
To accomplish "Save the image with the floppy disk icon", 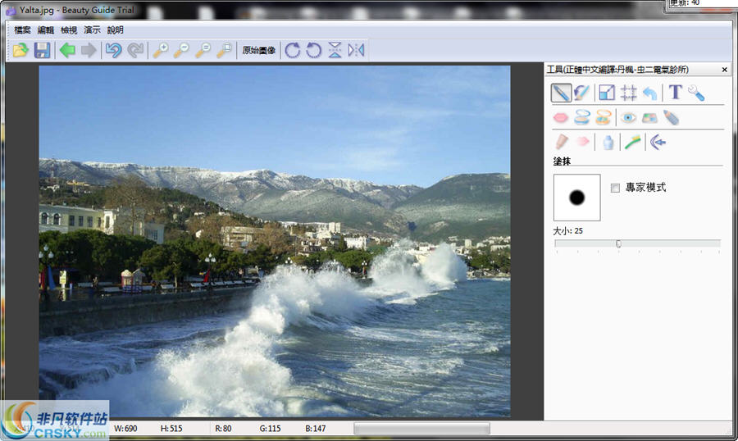I will 42,51.
